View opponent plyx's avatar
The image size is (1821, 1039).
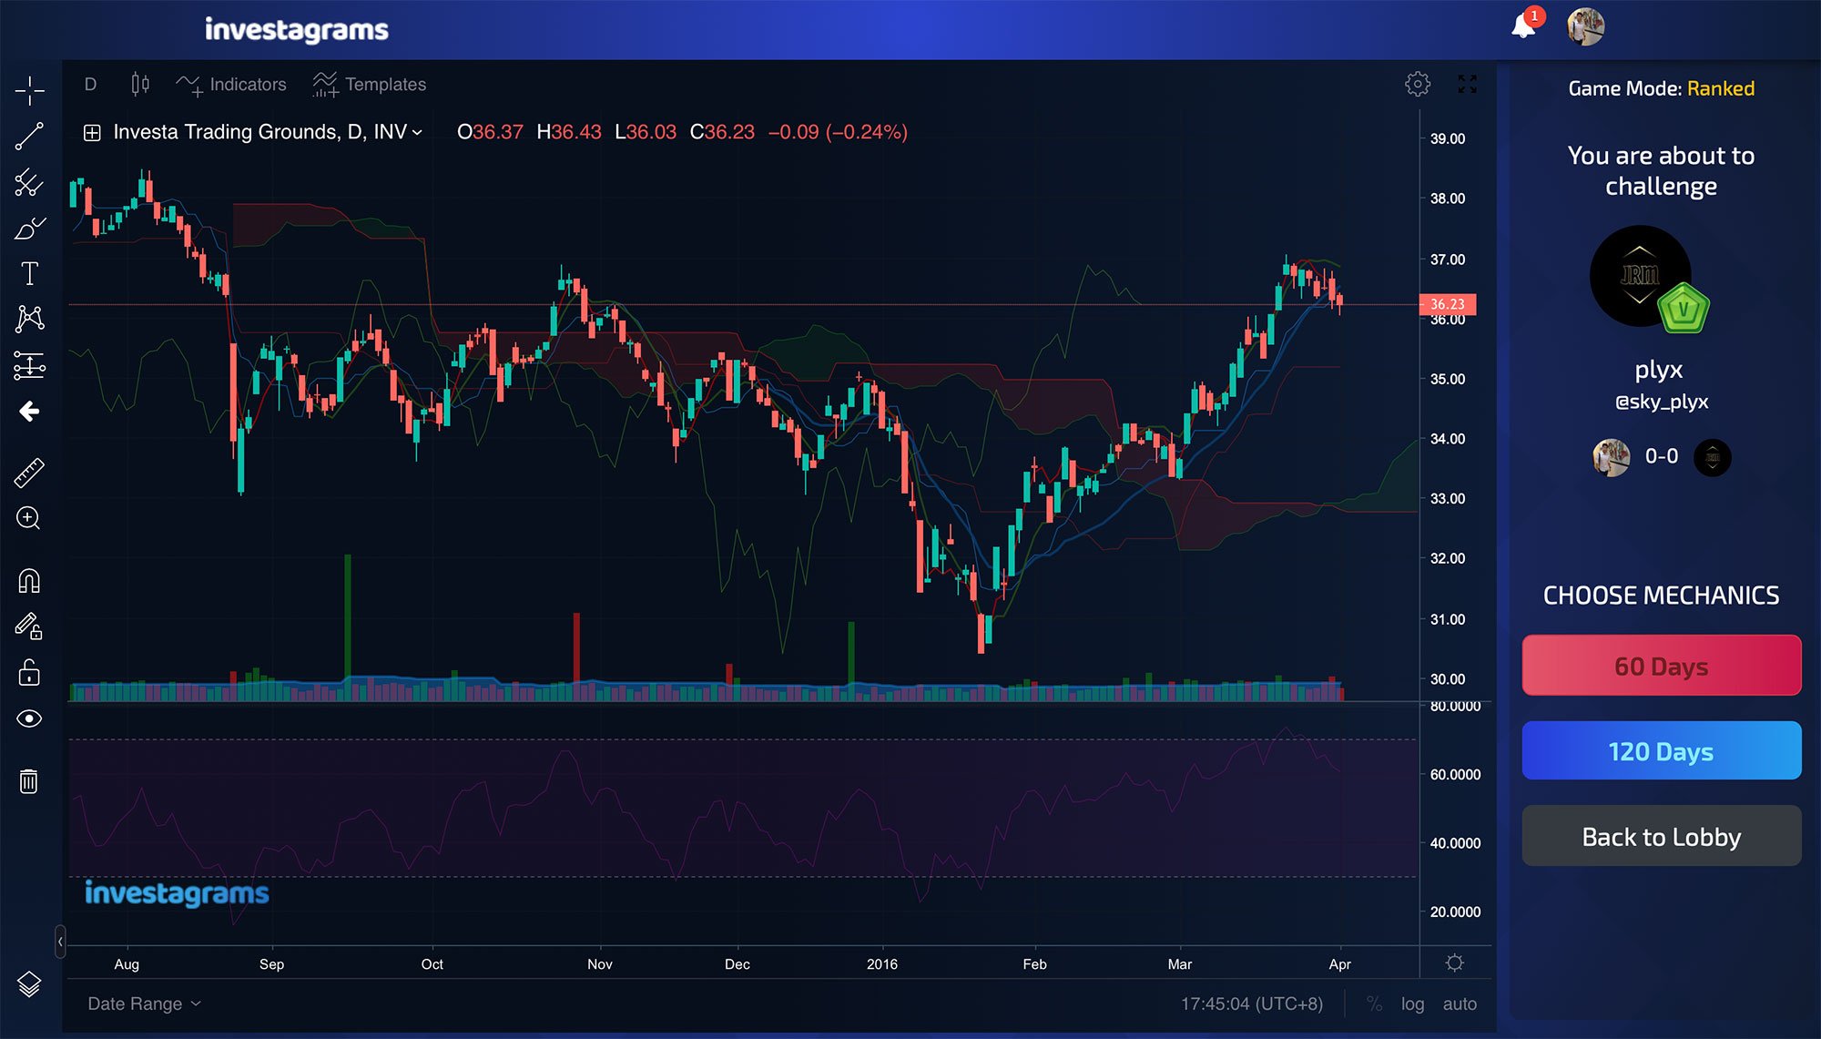1641,277
